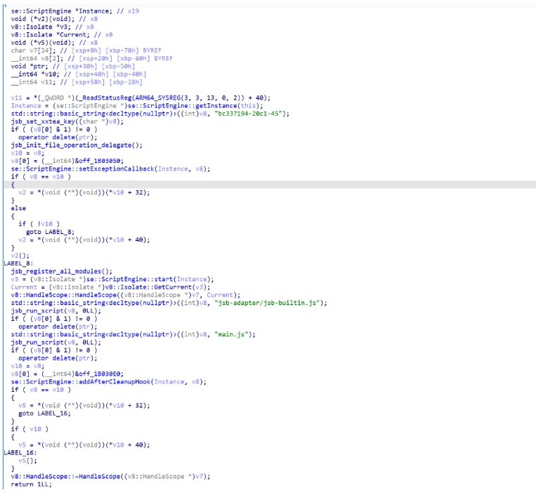Viewport: 536px width, 493px height.
Task: Select the jsb_set_xxtea_key function call
Action: (x=67, y=121)
